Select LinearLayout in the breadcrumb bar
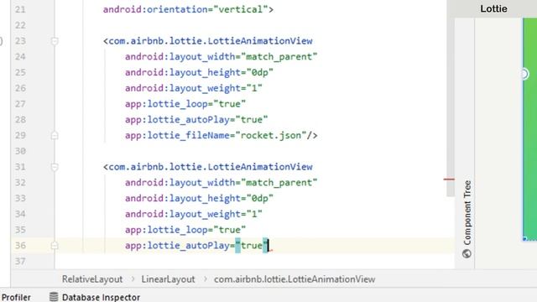This screenshot has width=537, height=302. click(168, 279)
